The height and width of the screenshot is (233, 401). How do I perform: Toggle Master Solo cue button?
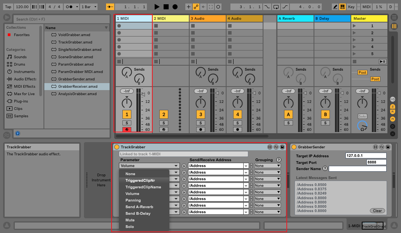coord(362,116)
